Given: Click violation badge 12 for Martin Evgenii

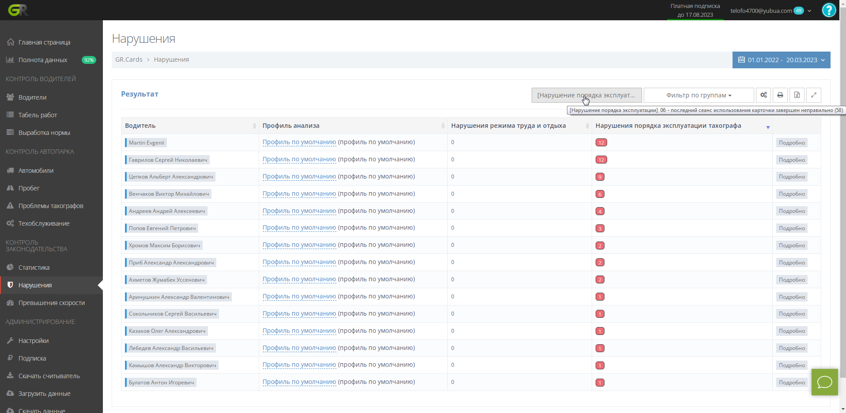Looking at the screenshot, I should (601, 142).
